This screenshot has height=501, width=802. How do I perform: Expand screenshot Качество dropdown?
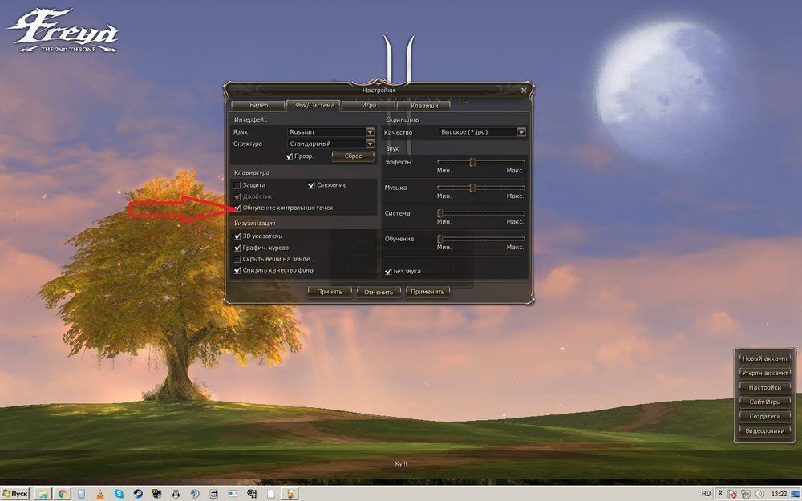[521, 132]
